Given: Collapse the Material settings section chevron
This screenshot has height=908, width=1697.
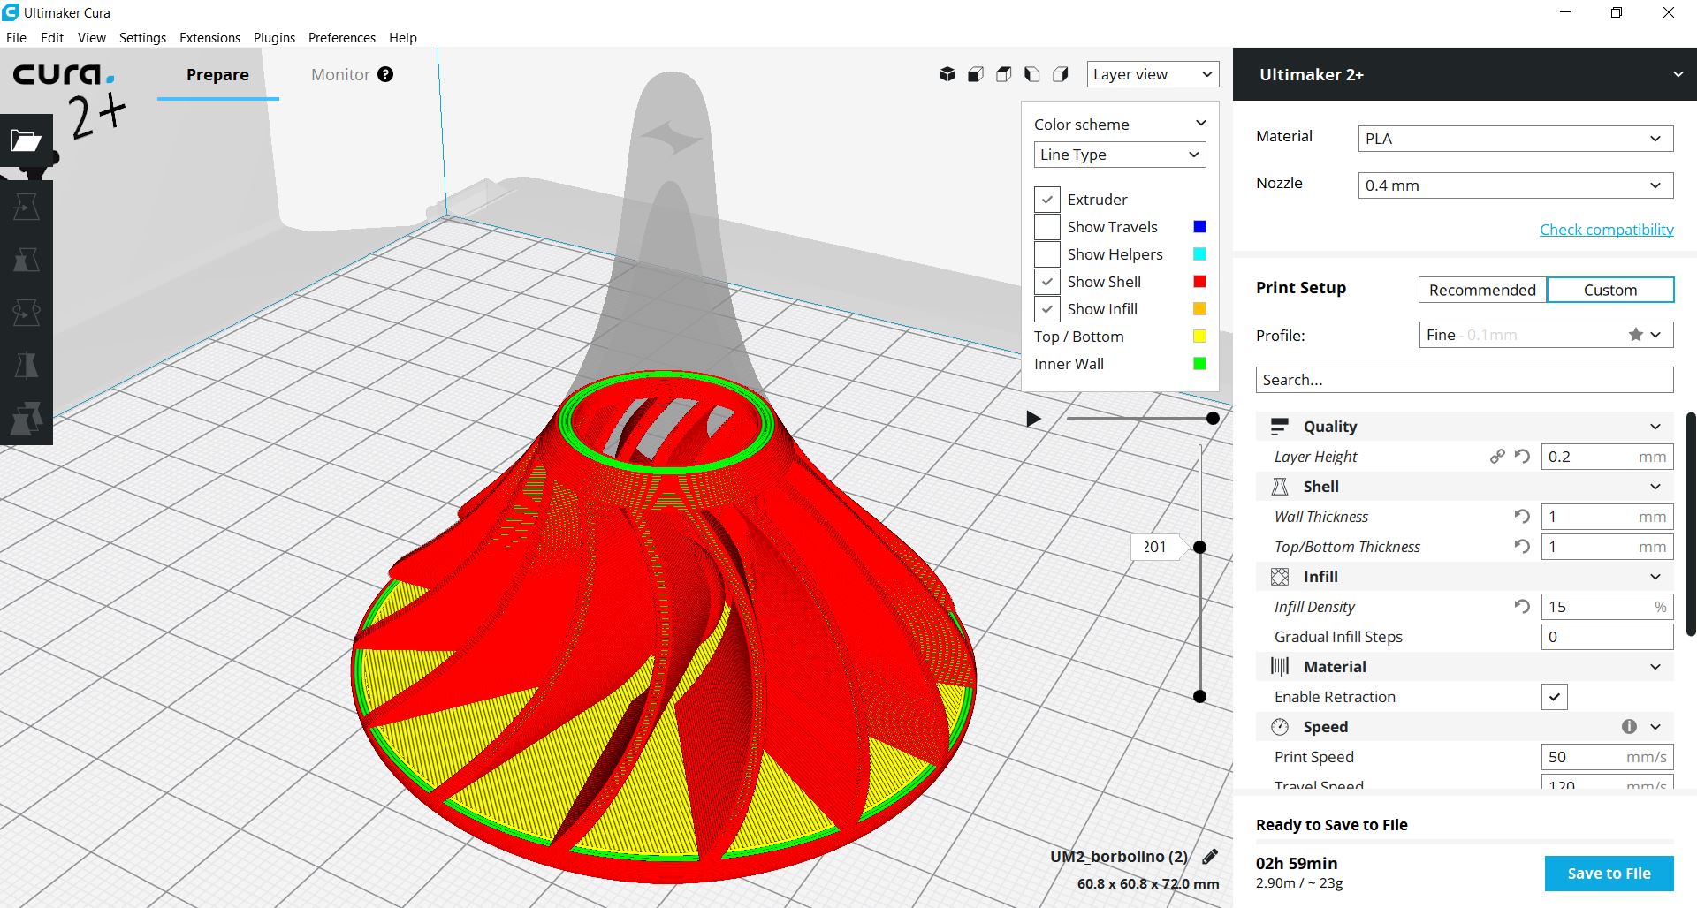Looking at the screenshot, I should point(1655,667).
